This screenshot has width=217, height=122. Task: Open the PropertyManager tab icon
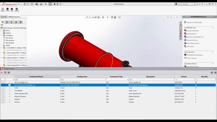click(x=7, y=22)
